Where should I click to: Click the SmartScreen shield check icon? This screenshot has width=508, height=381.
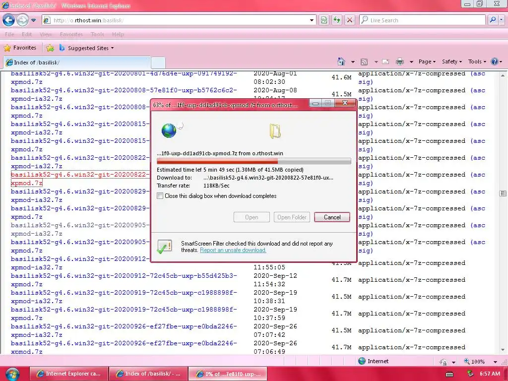(x=165, y=247)
